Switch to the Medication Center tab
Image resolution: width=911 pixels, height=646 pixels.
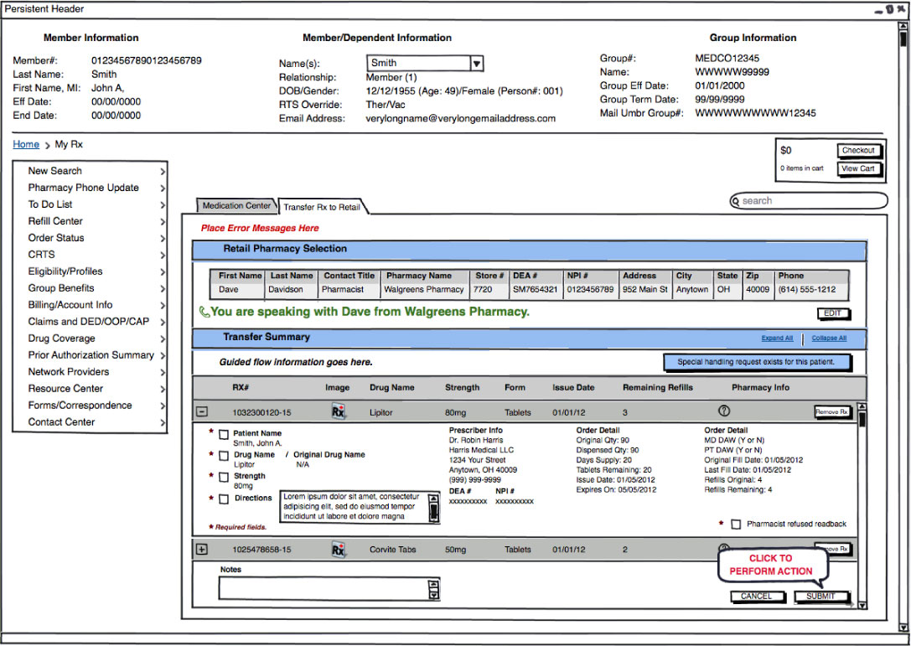(236, 206)
